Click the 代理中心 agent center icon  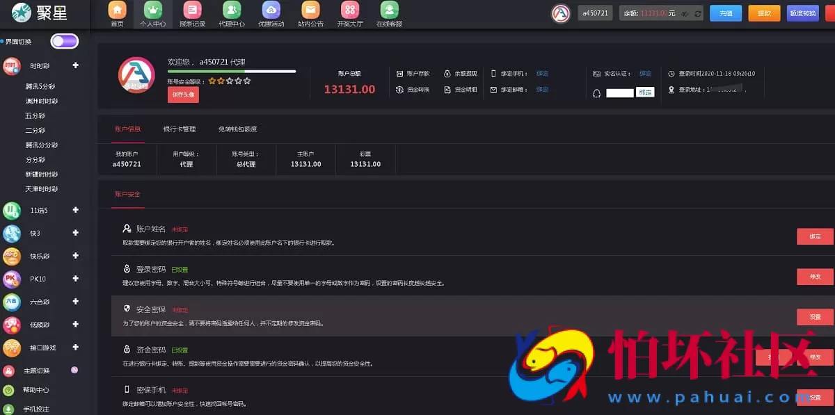231,10
